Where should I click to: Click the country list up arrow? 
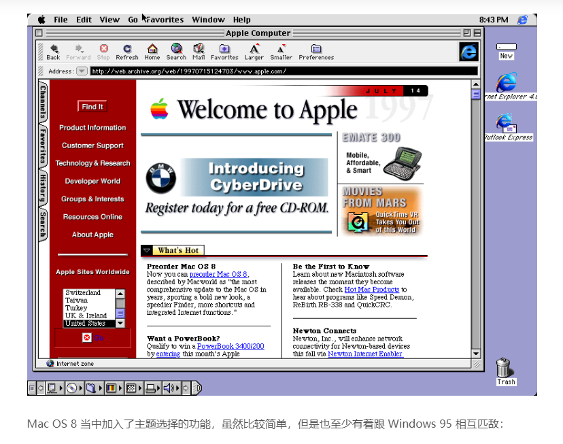pos(120,294)
